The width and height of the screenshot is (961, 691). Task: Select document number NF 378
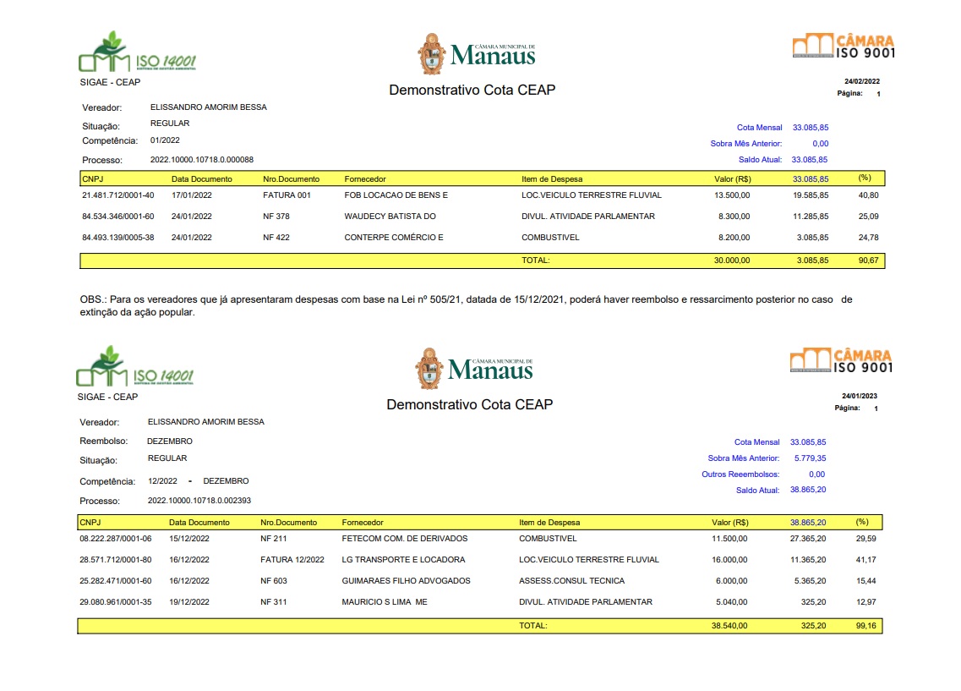coord(276,217)
